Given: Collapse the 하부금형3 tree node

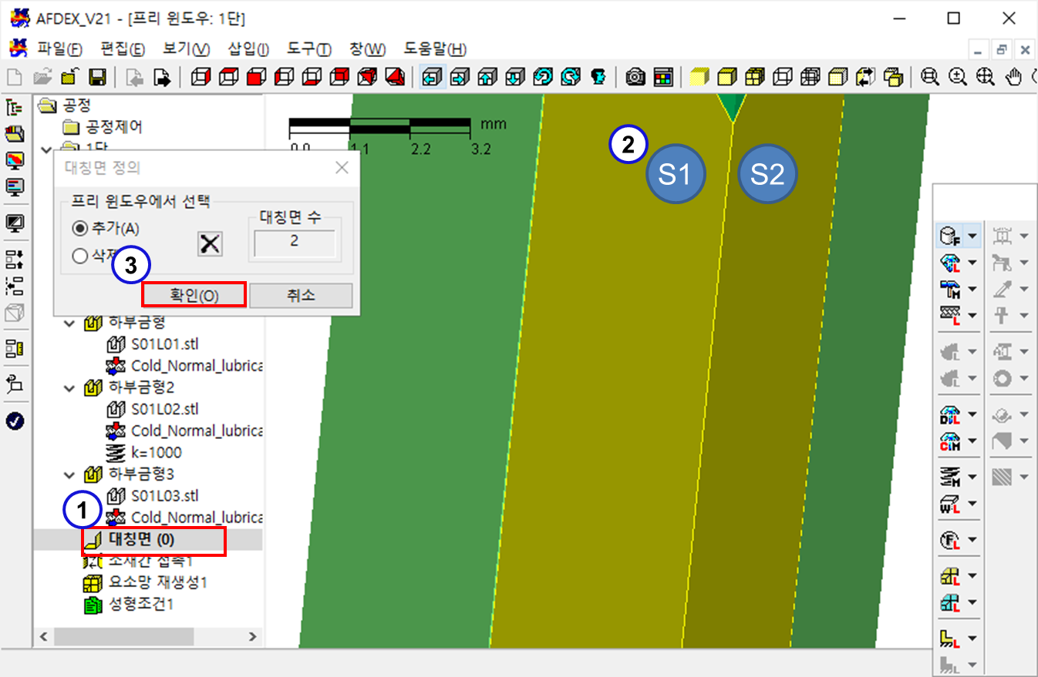Looking at the screenshot, I should click(70, 474).
